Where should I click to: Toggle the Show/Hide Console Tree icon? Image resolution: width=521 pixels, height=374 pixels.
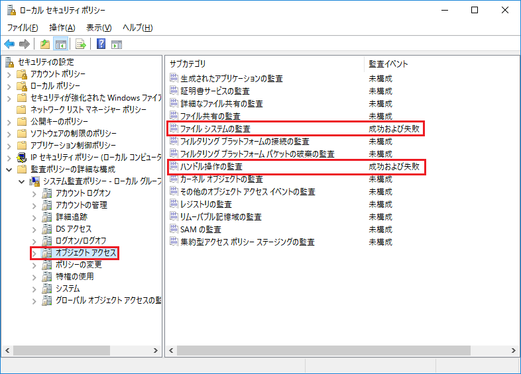pyautogui.click(x=61, y=44)
